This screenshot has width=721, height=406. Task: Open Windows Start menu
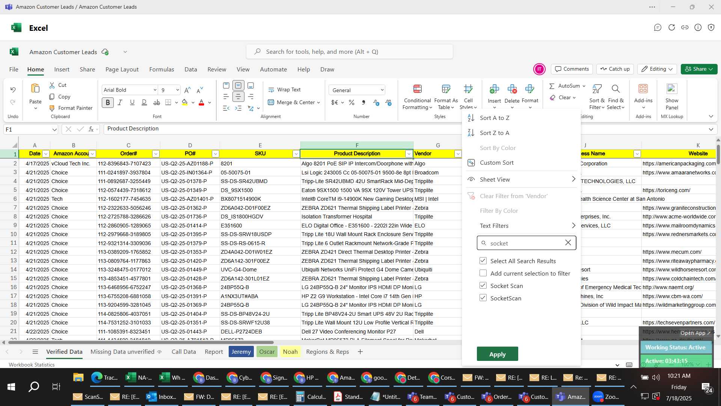(11, 387)
